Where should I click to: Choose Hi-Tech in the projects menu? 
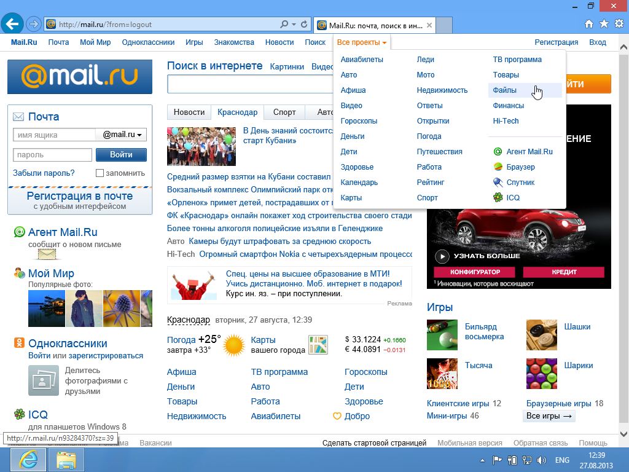click(506, 121)
